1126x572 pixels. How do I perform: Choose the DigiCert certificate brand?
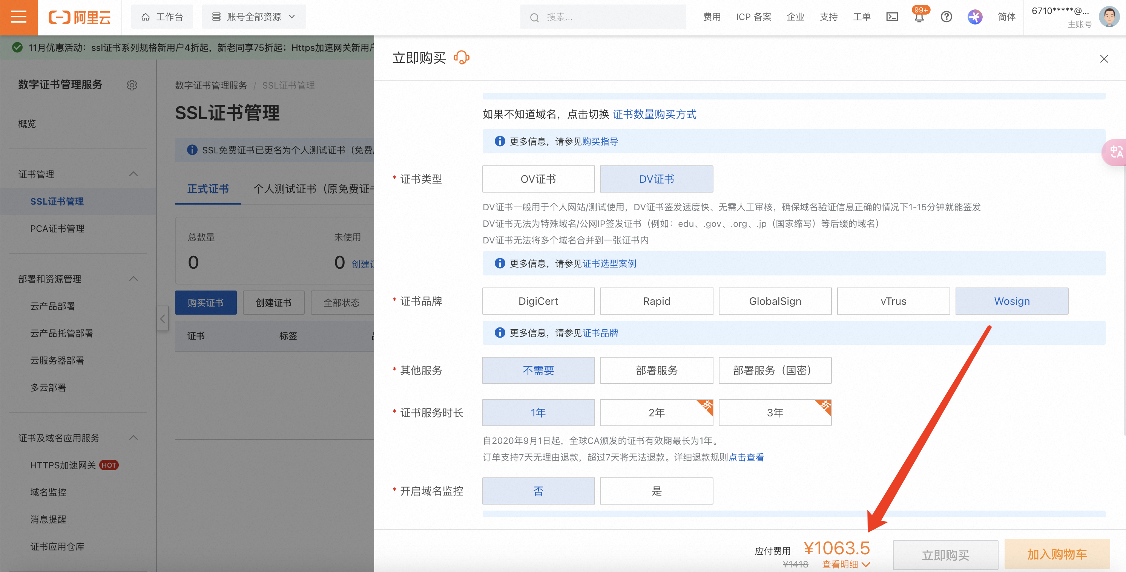click(538, 301)
